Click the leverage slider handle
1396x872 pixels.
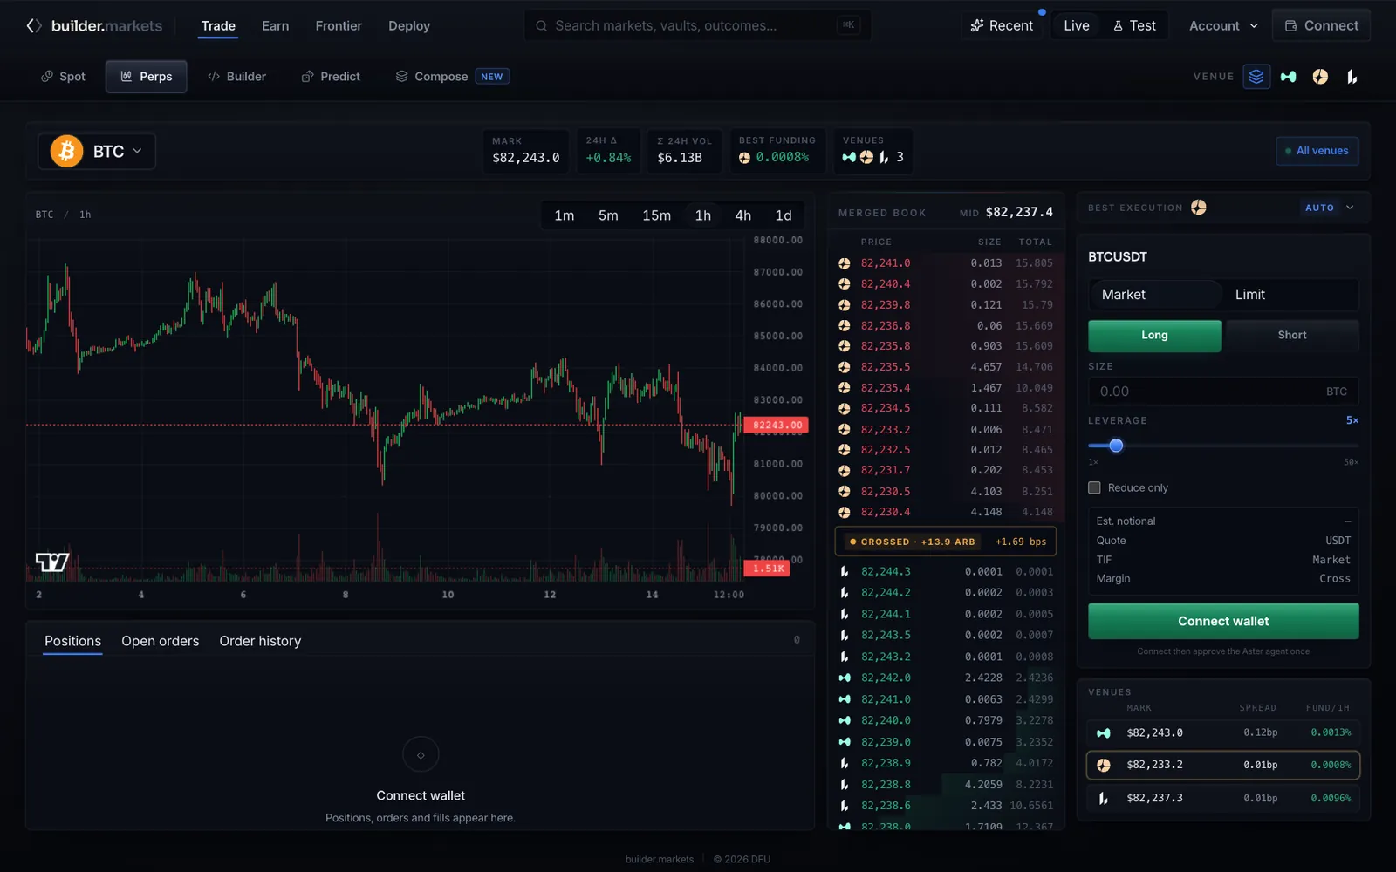(1116, 446)
